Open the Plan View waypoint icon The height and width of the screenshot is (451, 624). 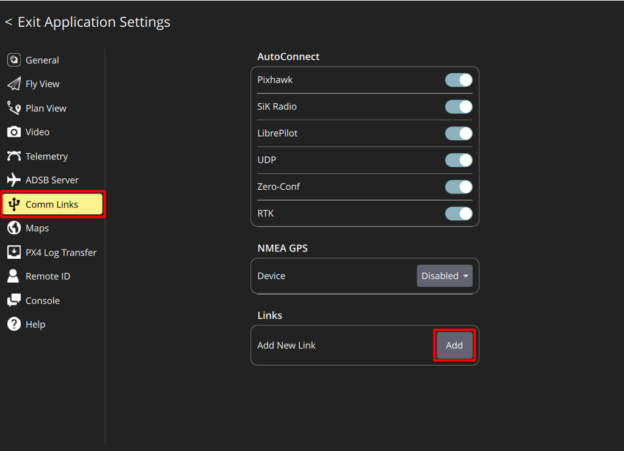click(14, 108)
